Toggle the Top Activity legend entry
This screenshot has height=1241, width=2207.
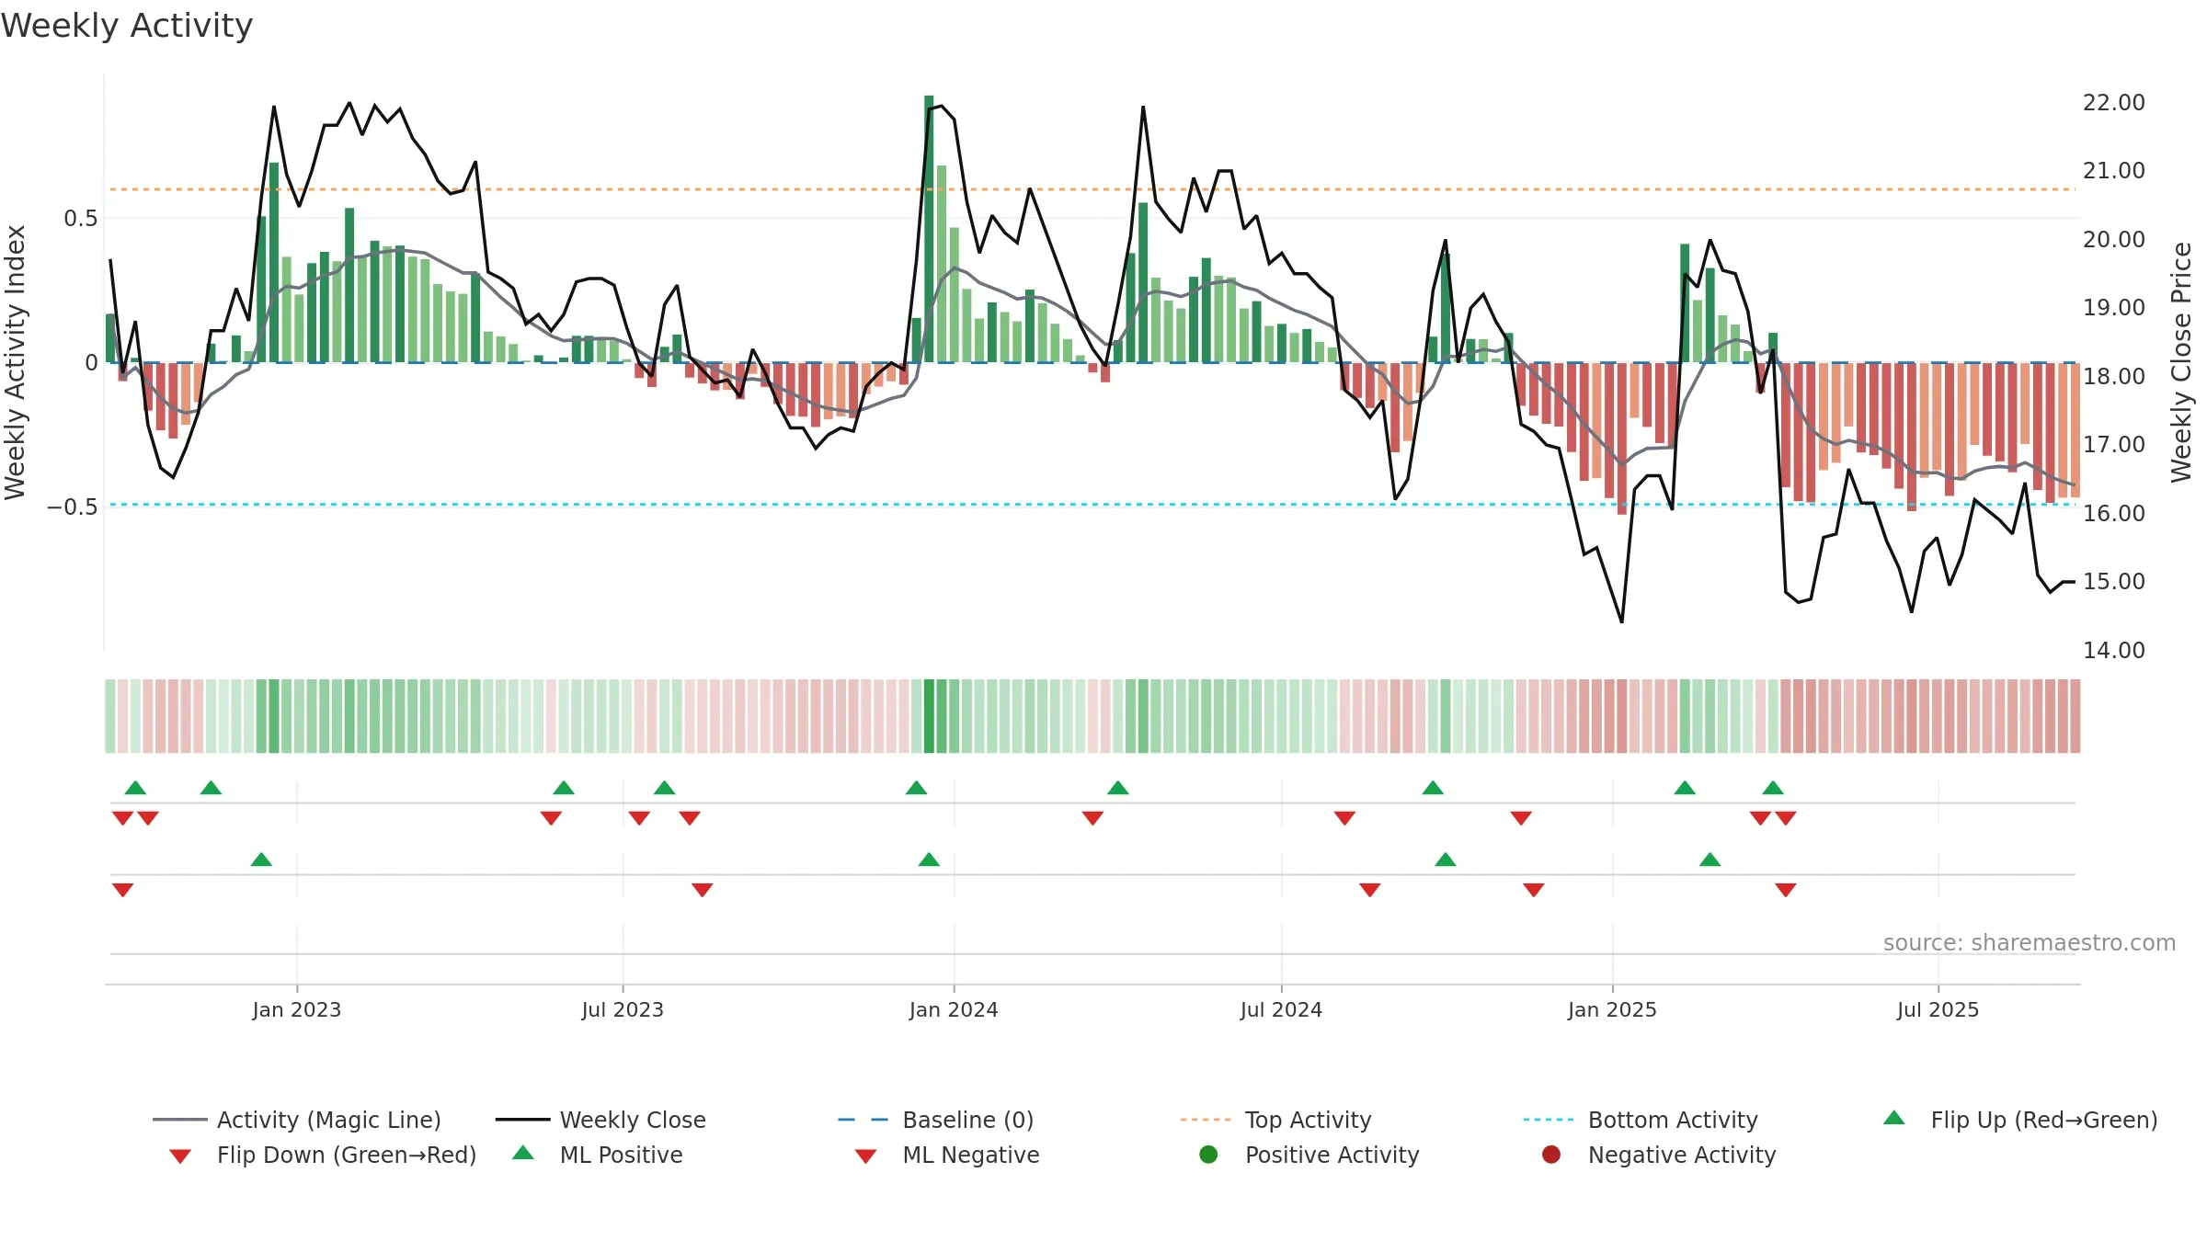point(1275,1120)
